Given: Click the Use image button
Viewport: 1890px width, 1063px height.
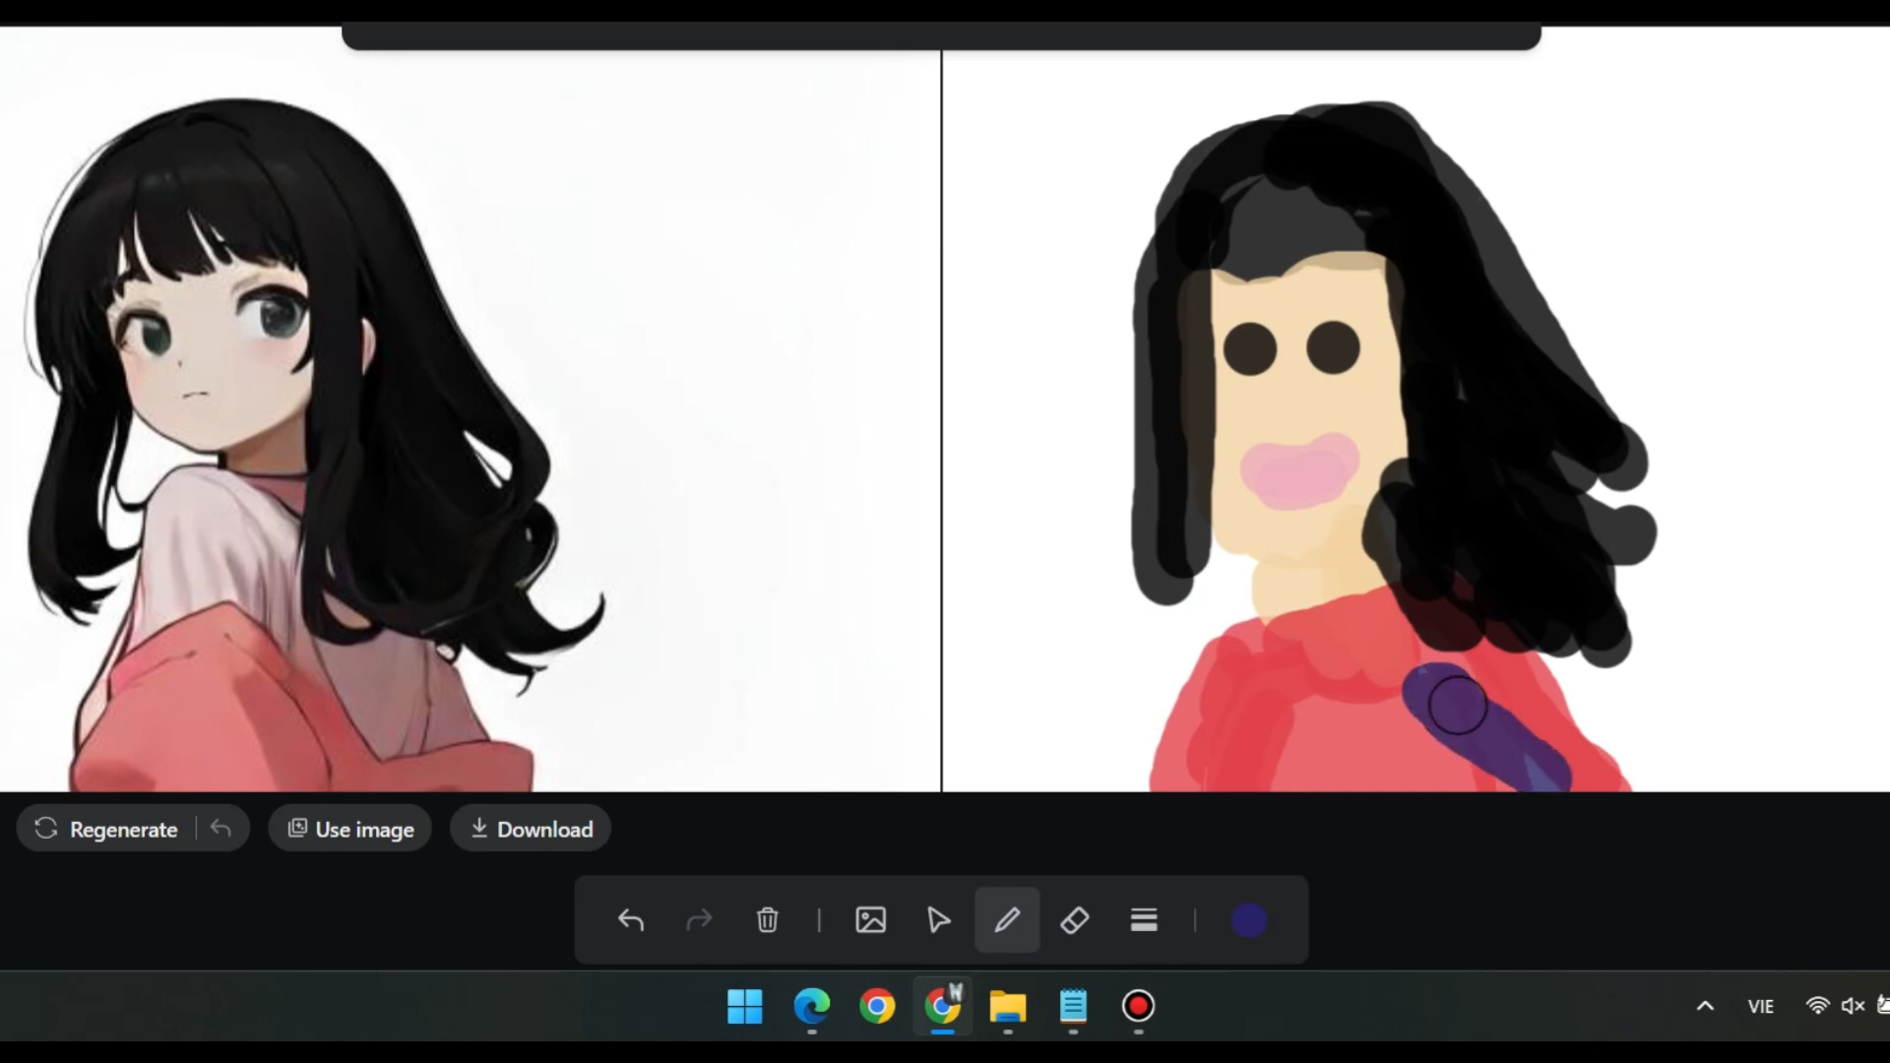Looking at the screenshot, I should (x=350, y=829).
